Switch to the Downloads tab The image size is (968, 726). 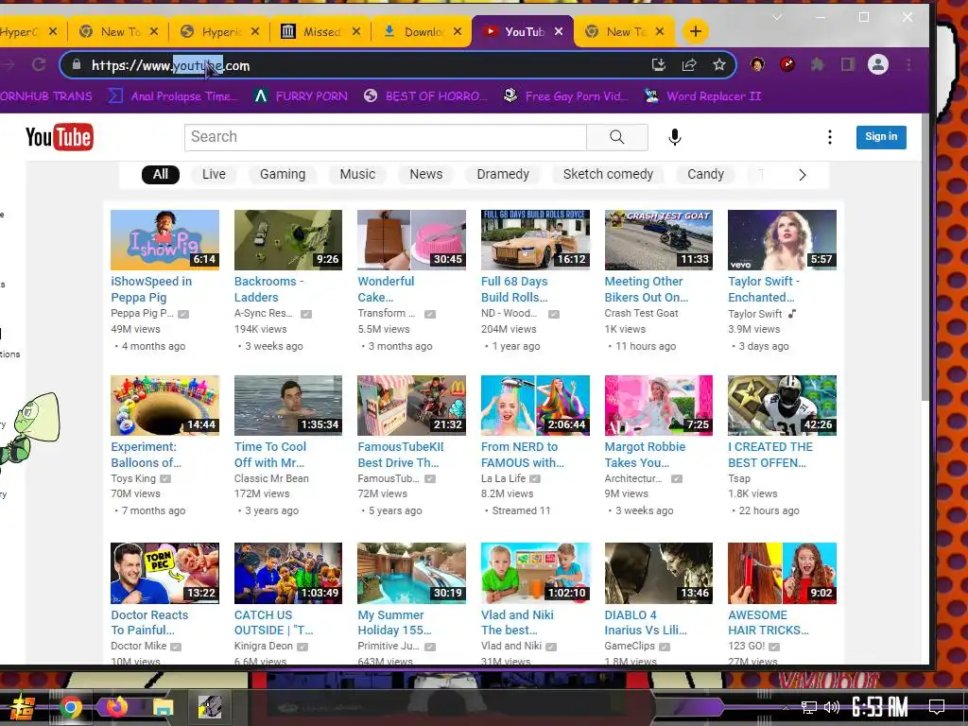pyautogui.click(x=422, y=31)
